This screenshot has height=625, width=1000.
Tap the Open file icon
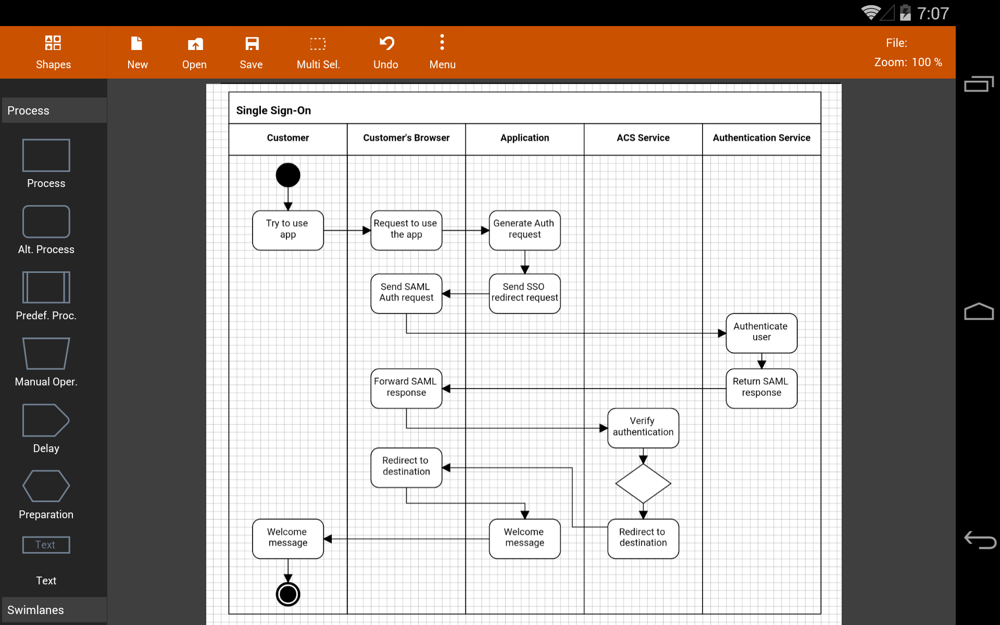pyautogui.click(x=195, y=44)
